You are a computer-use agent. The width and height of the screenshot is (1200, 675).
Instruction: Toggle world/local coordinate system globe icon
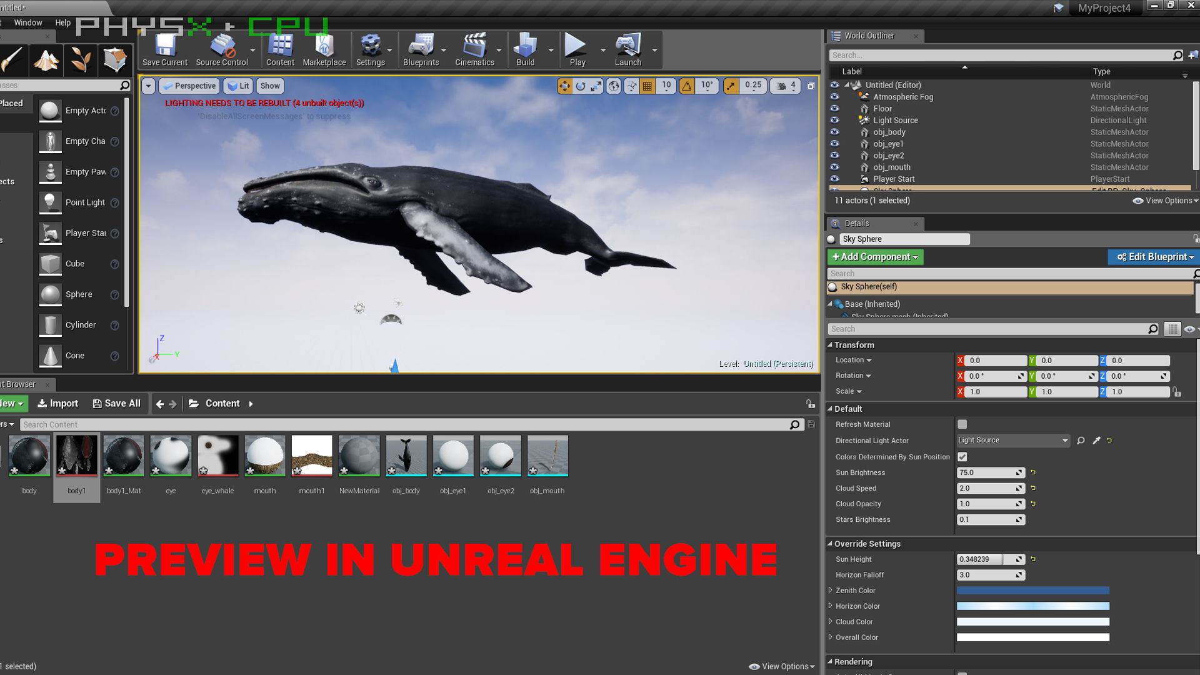pos(614,86)
